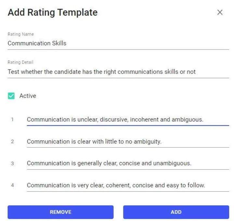This screenshot has width=234, height=221.
Task: Edit the level 1 description about unclear communication
Action: [128, 120]
